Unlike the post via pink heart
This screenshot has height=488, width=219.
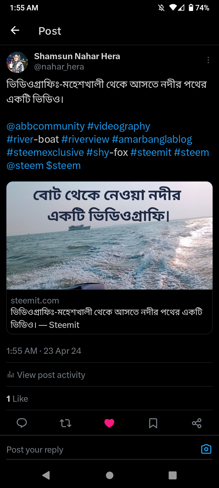pos(109,423)
